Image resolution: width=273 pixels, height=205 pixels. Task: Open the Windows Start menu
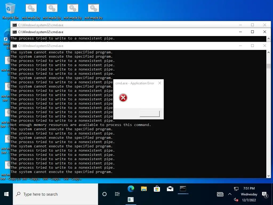click(x=6, y=194)
